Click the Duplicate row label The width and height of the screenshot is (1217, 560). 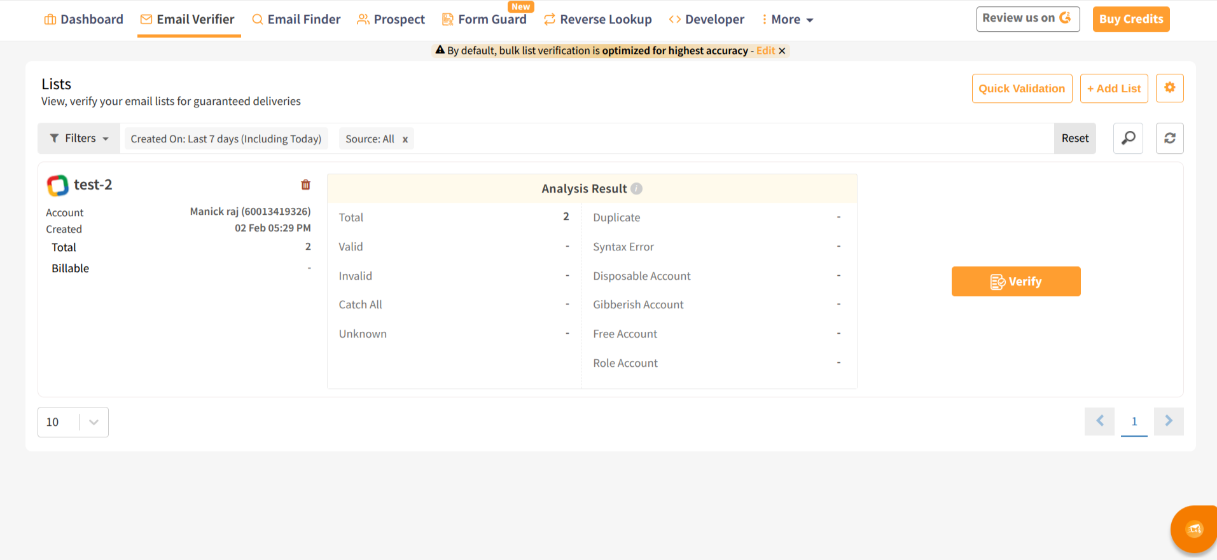[616, 217]
